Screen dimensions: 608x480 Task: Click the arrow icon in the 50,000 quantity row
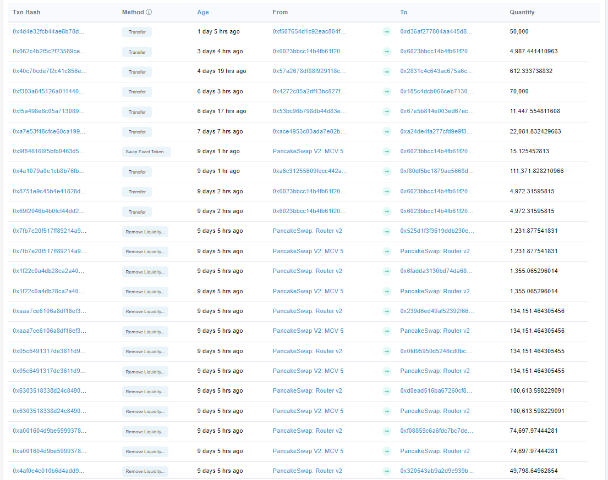tap(387, 32)
